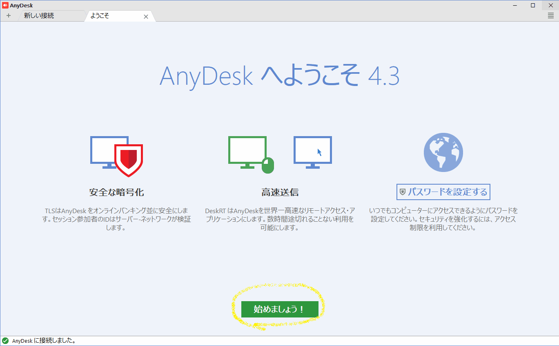The height and width of the screenshot is (346, 559).
Task: Close the ようこそ tab
Action: click(x=146, y=17)
